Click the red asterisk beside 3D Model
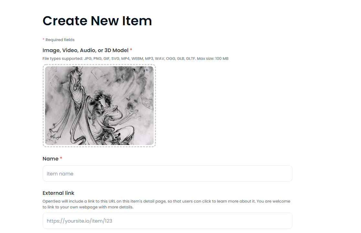The image size is (361, 233). (x=131, y=50)
